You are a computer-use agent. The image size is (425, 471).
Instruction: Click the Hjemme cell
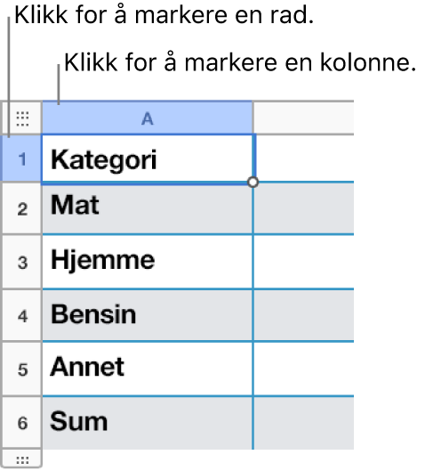[148, 262]
